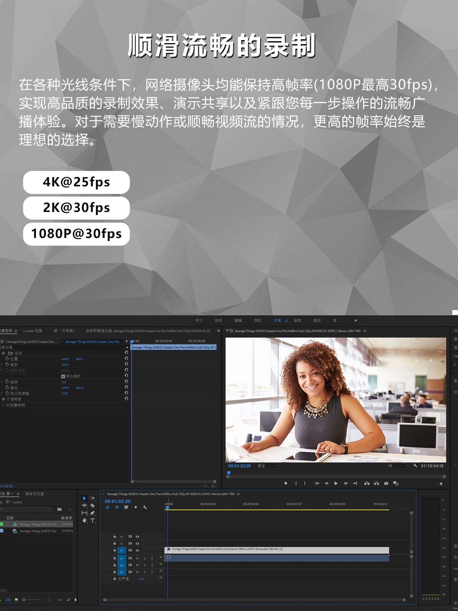Toggle the 等比缩放 uniform scale checkbox
Image resolution: width=458 pixels, height=611 pixels.
pyautogui.click(x=63, y=376)
